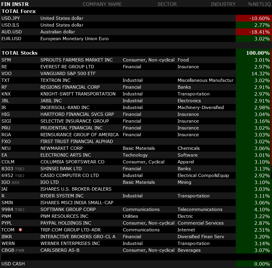Select EVEREST RE GROUP LTD
Image resolution: width=272 pixels, height=268 pixels.
coord(67,67)
